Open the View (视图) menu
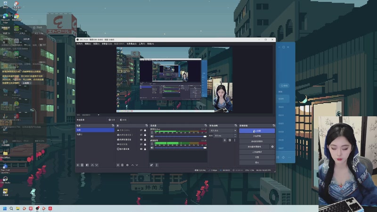This screenshot has width=377, height=212. pos(96,44)
